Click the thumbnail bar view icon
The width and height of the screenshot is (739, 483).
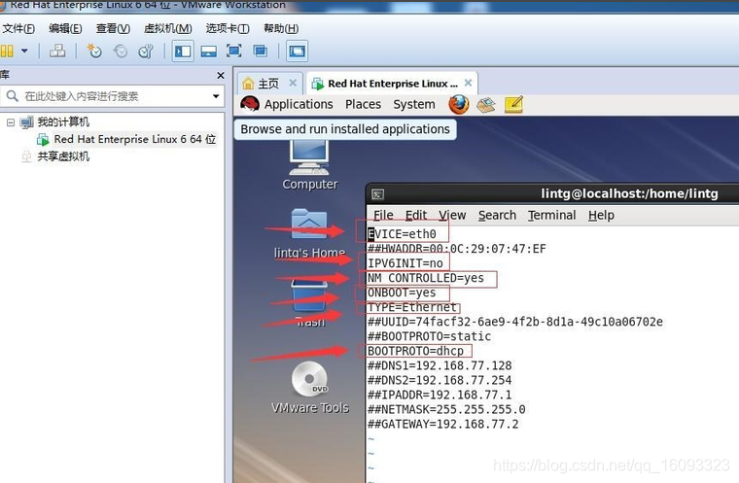[209, 51]
